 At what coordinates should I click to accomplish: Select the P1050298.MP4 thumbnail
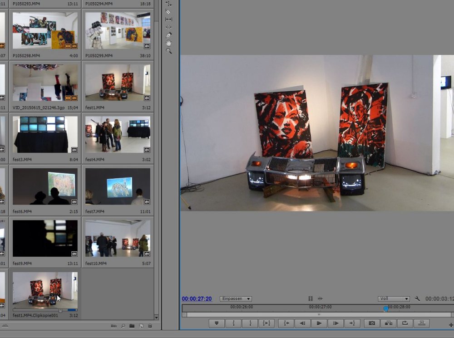pyautogui.click(x=45, y=31)
